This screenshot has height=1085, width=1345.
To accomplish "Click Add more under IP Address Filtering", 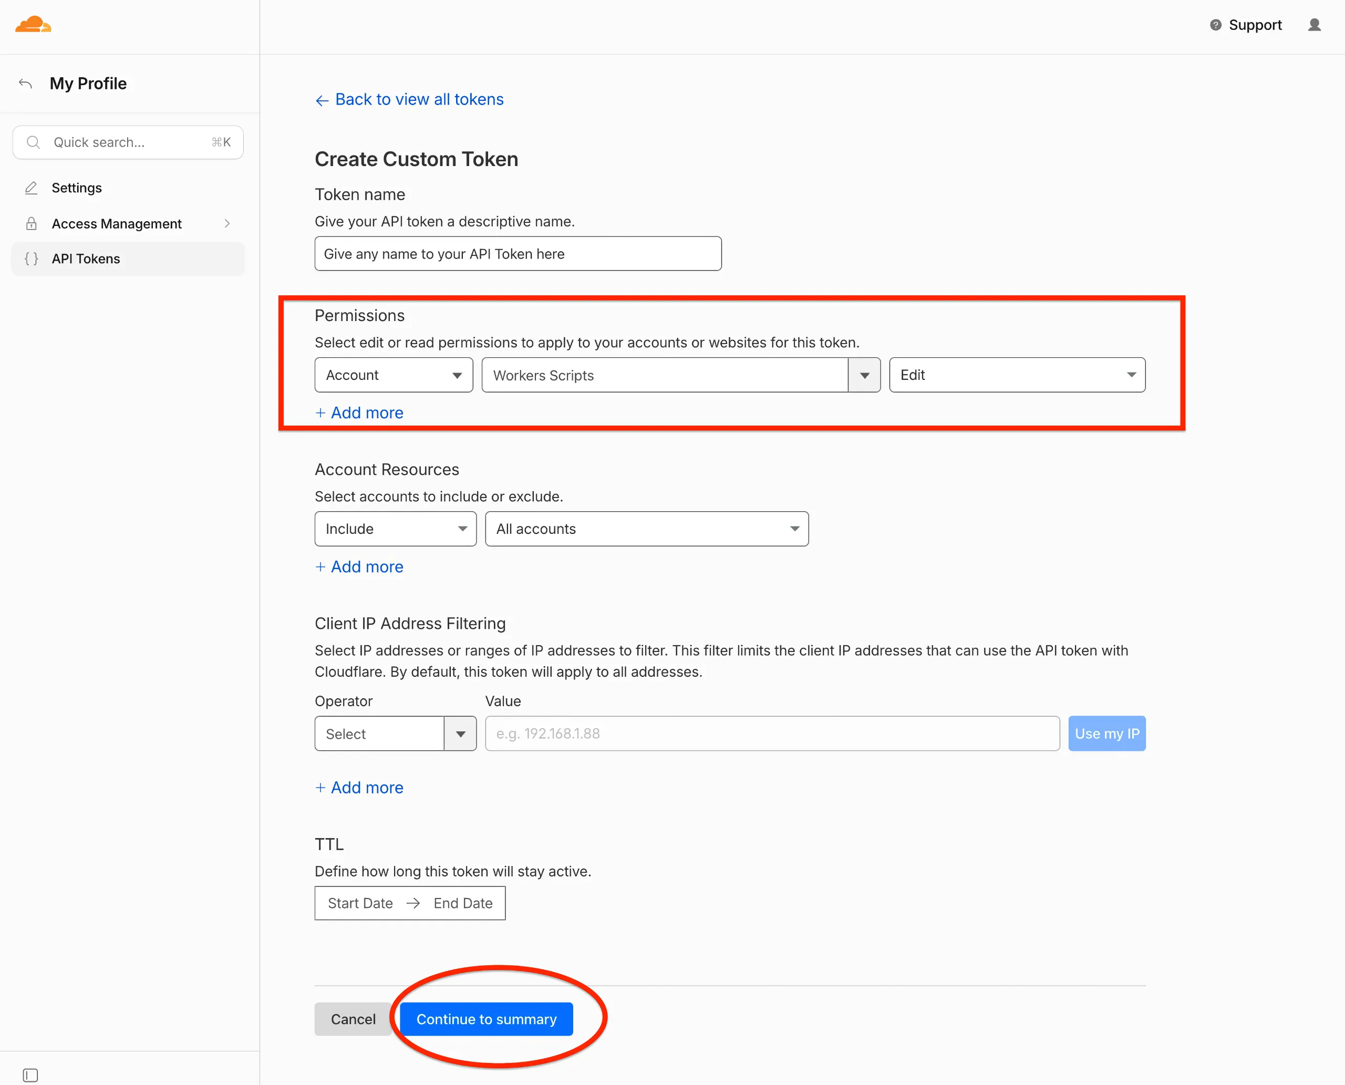I will coord(359,788).
